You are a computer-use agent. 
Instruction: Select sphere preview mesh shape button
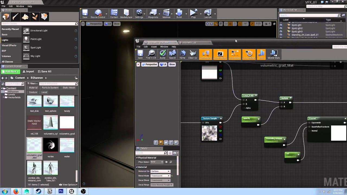click(x=161, y=142)
